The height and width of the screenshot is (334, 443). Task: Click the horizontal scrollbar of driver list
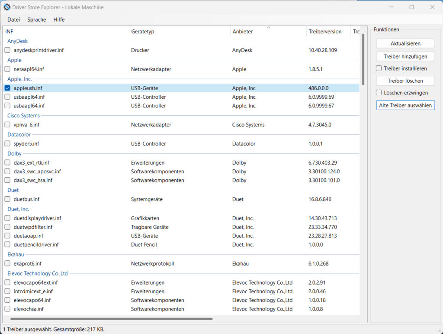(x=111, y=319)
